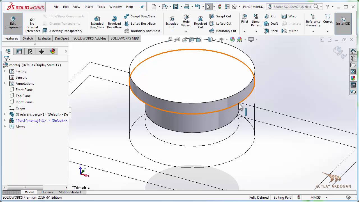359x202 pixels.
Task: Open the Insert menu
Action: click(89, 7)
